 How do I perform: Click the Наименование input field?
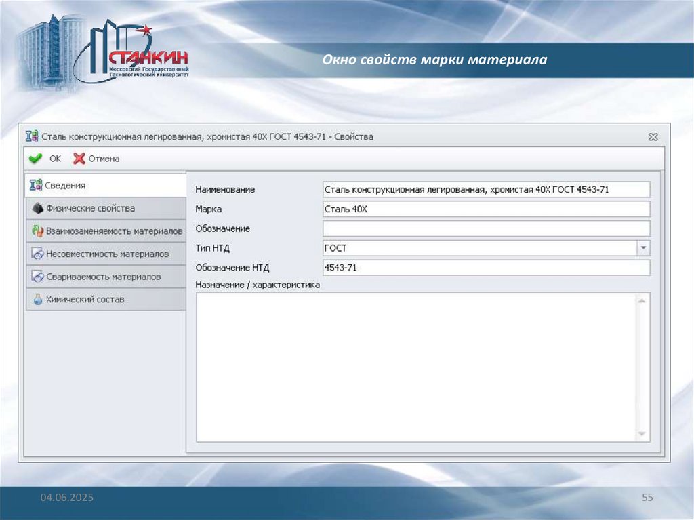(486, 190)
